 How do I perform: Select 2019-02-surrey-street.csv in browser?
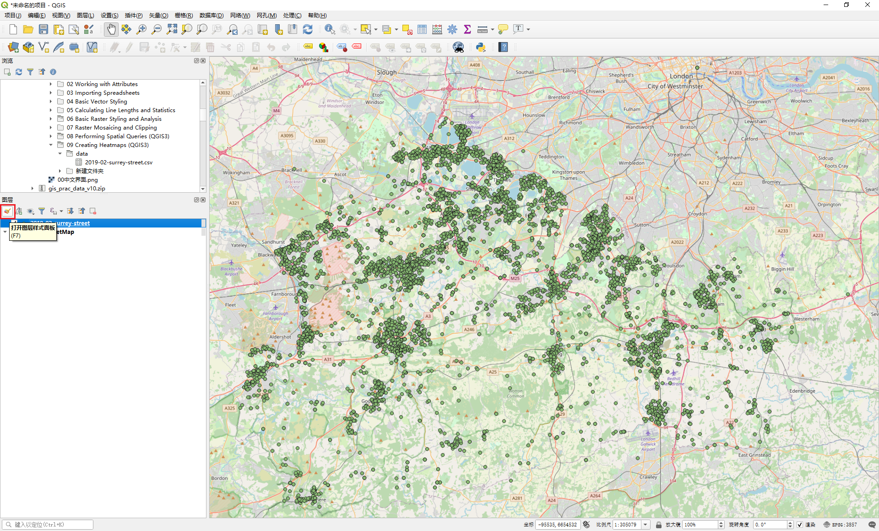(119, 163)
